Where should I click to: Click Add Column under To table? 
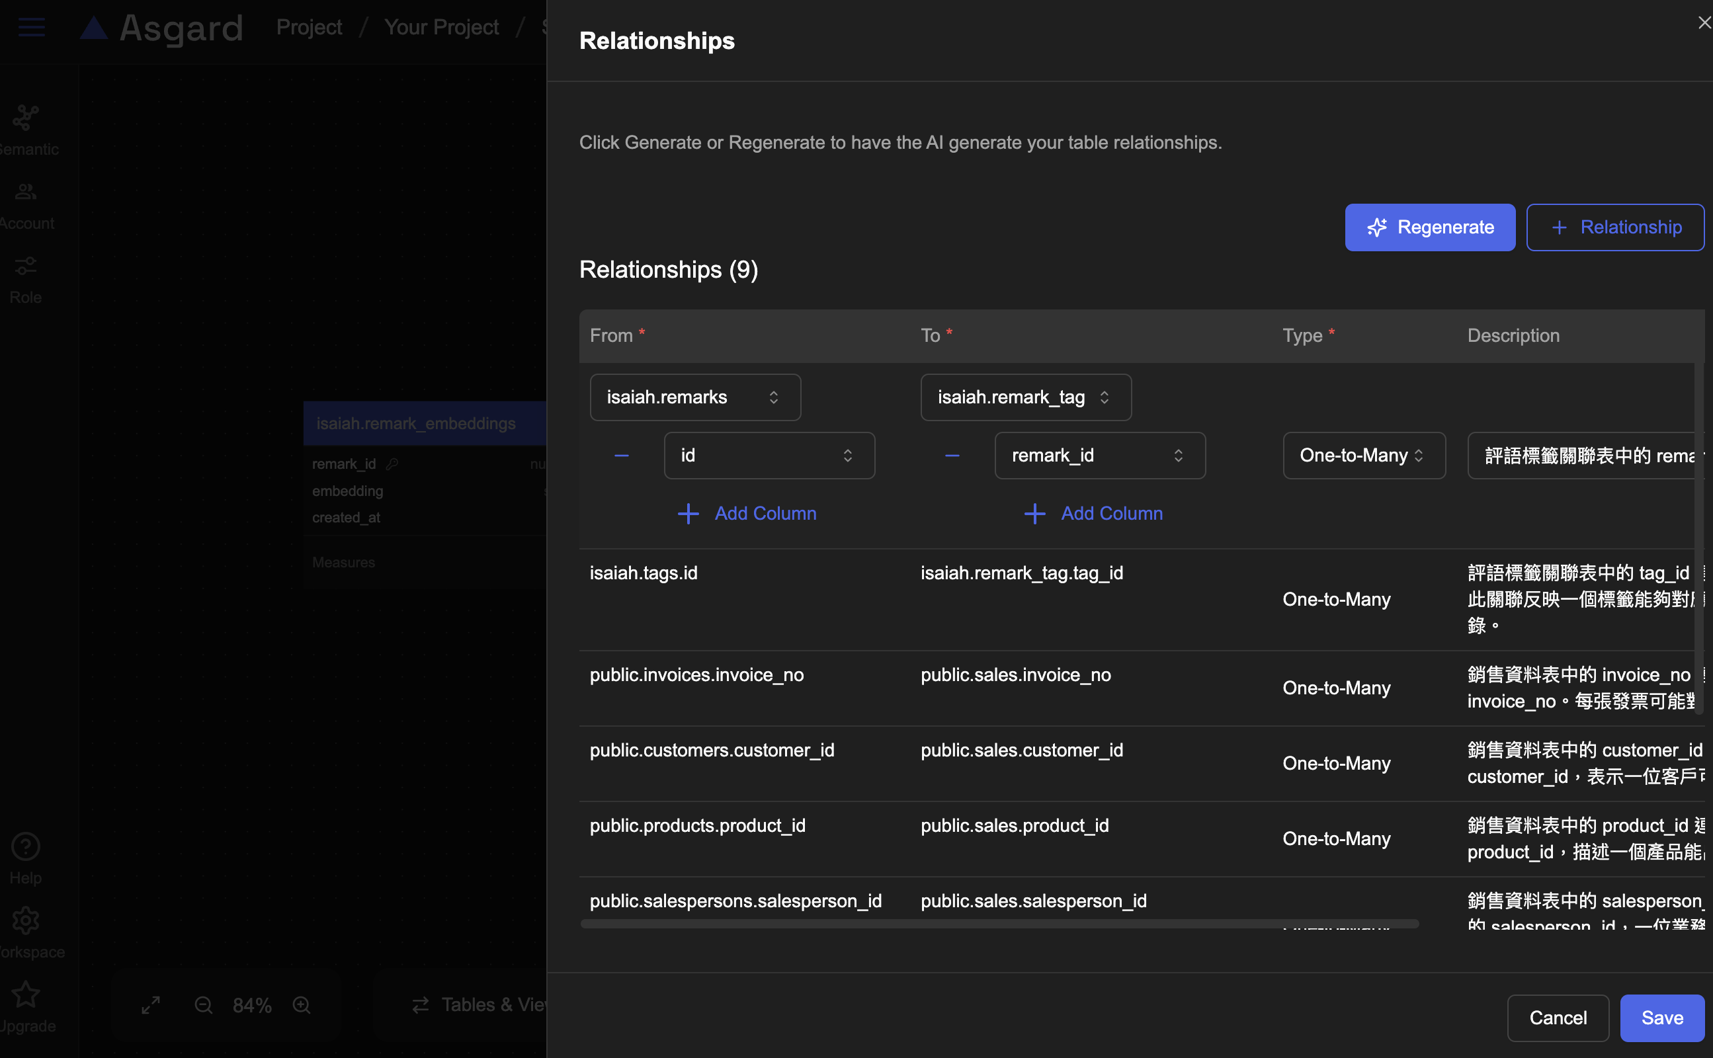(1093, 514)
